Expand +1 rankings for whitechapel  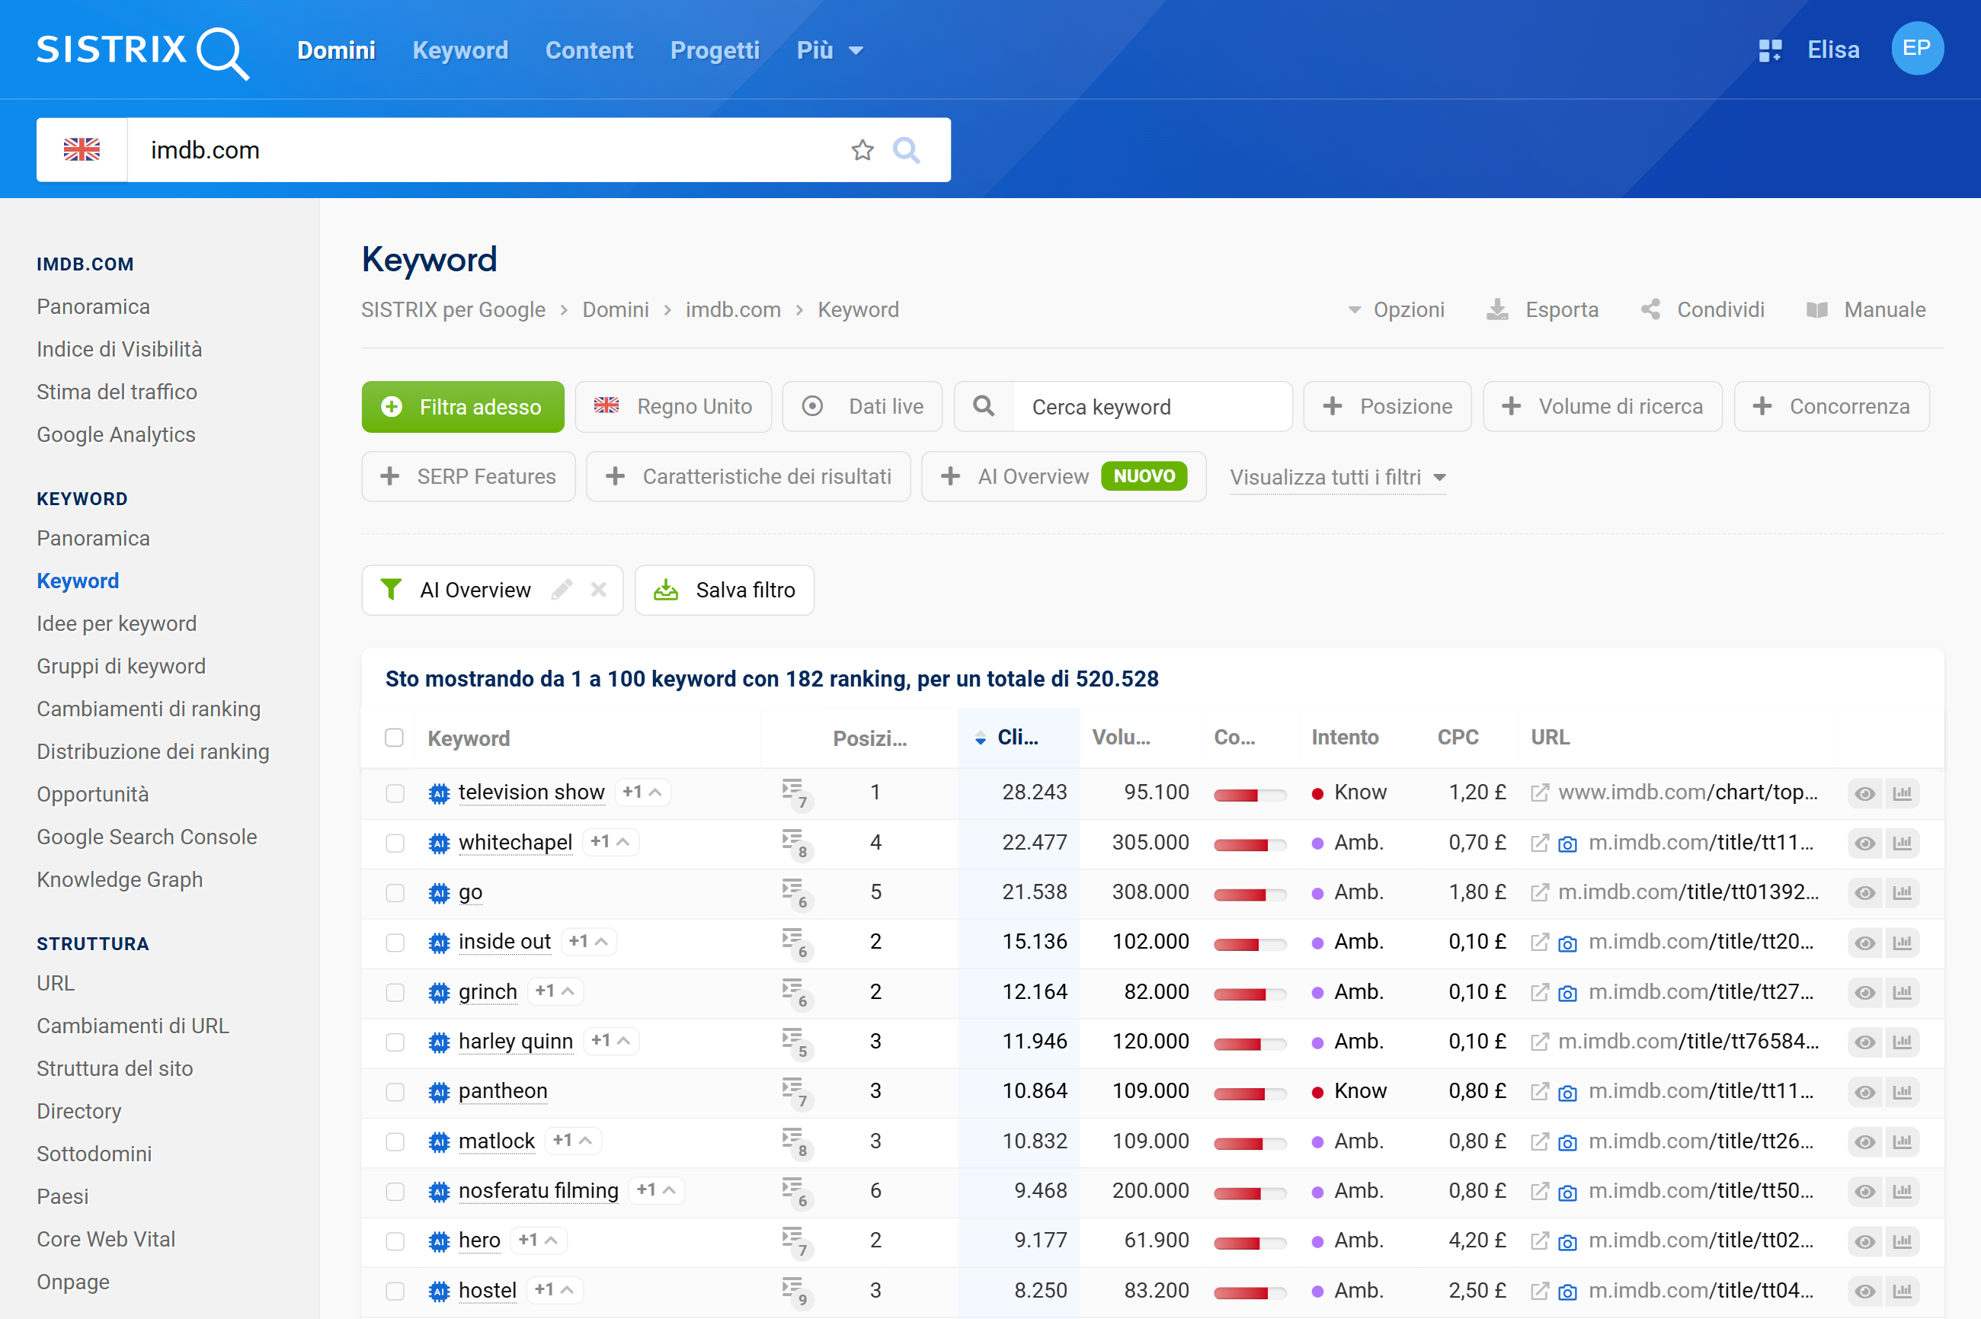610,842
